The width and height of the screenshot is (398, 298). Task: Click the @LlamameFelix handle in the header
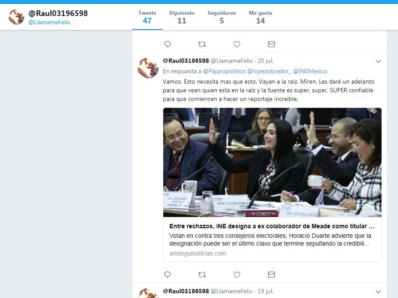pos(49,22)
